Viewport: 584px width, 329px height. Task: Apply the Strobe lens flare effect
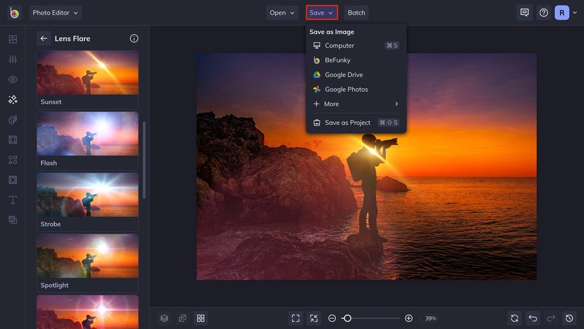87,202
